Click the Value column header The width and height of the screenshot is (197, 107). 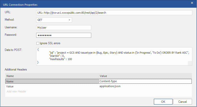[x=145, y=76]
